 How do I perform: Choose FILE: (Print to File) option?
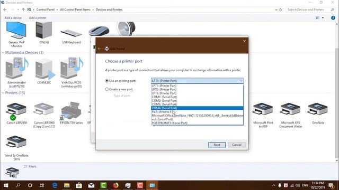point(197,112)
